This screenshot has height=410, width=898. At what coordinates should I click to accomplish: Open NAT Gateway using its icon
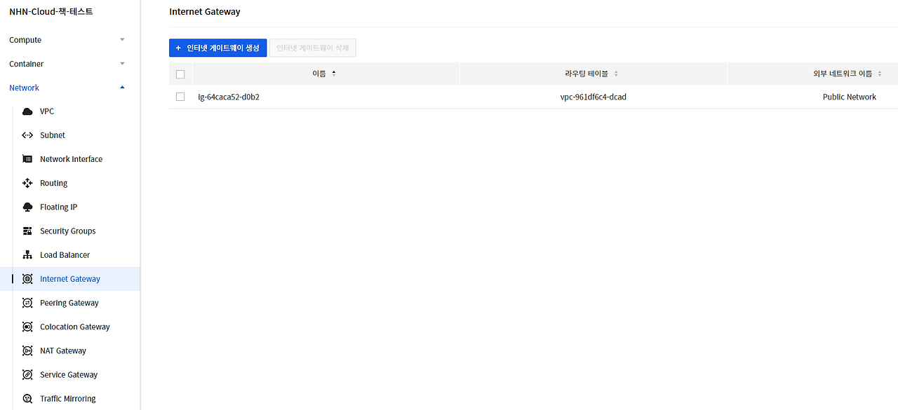[x=27, y=350]
